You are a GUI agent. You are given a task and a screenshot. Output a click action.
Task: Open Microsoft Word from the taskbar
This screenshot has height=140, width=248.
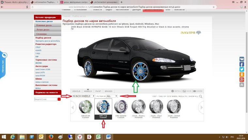[108, 137]
